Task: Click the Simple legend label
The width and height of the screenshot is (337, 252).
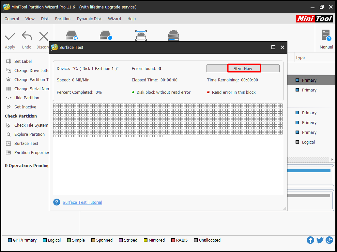Action: click(x=78, y=240)
